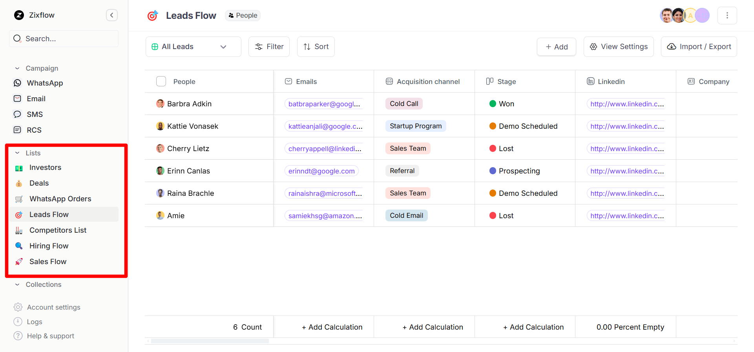Click the Help & support question icon
754x352 pixels.
[x=18, y=336]
